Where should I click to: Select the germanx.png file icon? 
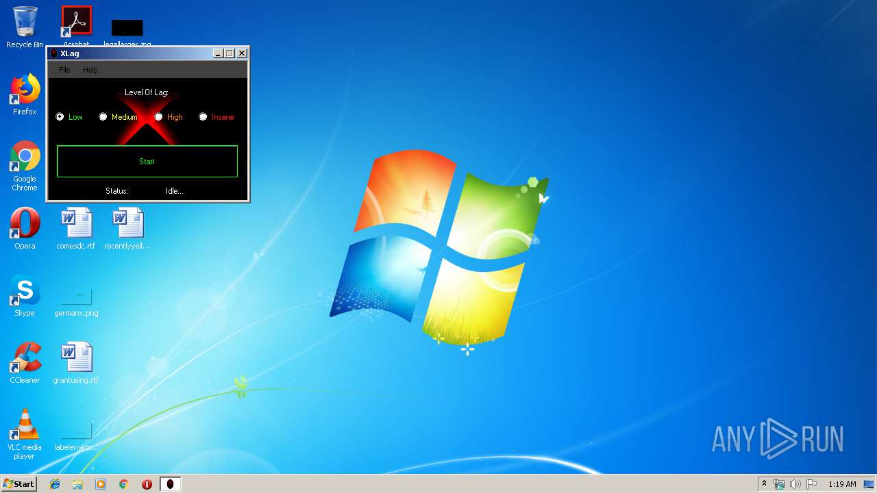click(x=76, y=301)
